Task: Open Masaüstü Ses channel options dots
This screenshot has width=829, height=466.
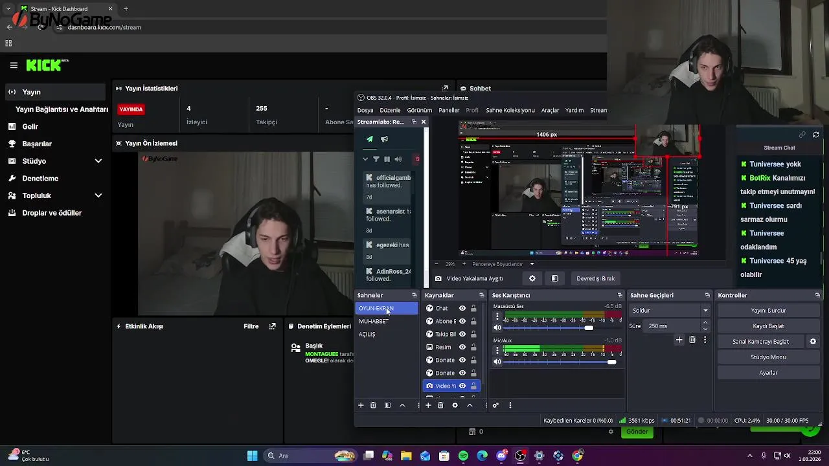Action: pyautogui.click(x=497, y=316)
